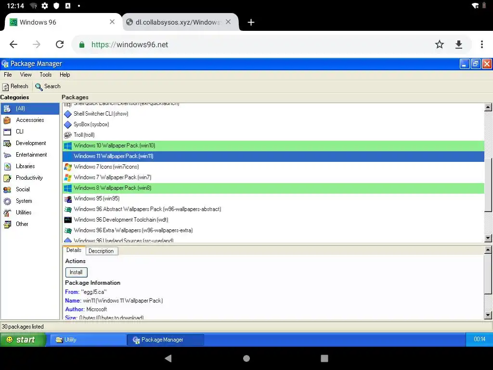Click the Windows 7 Icons flag icon

[x=67, y=167]
